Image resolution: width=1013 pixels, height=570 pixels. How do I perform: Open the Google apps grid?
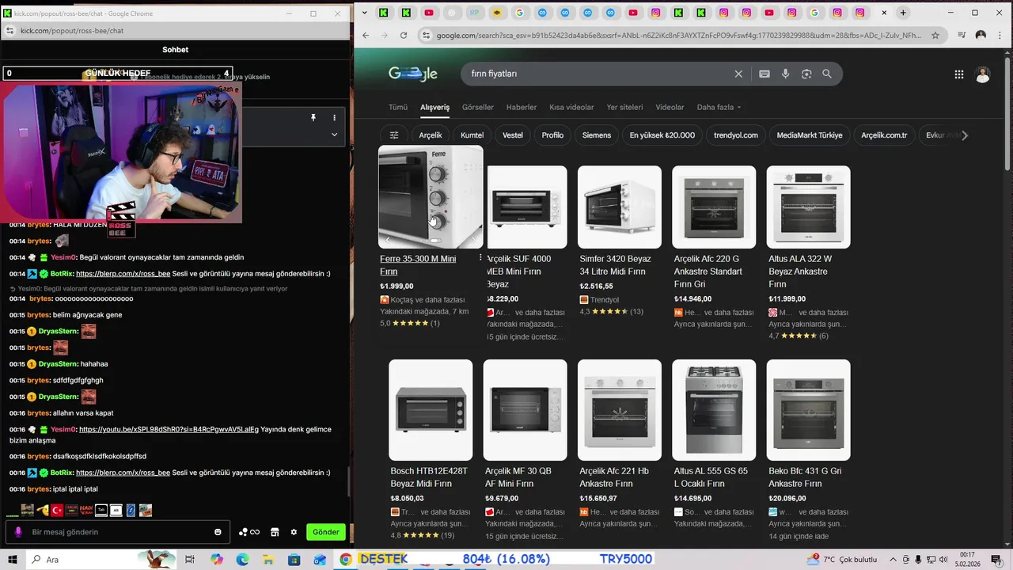coord(958,74)
